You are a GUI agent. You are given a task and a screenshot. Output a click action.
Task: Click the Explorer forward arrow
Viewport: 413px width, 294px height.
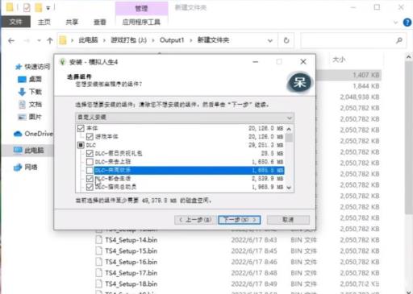27,40
